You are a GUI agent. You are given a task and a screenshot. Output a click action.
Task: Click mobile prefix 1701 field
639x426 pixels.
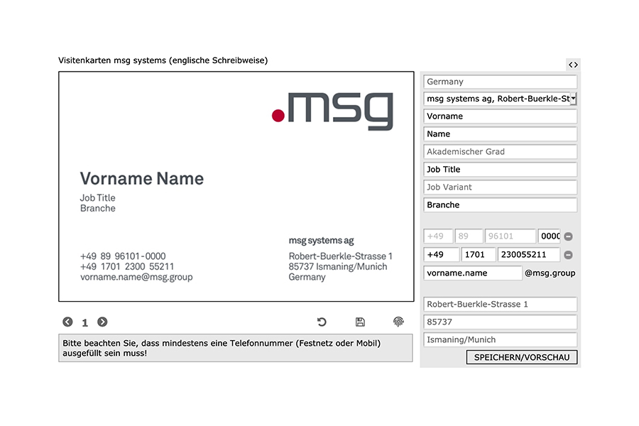pos(479,254)
